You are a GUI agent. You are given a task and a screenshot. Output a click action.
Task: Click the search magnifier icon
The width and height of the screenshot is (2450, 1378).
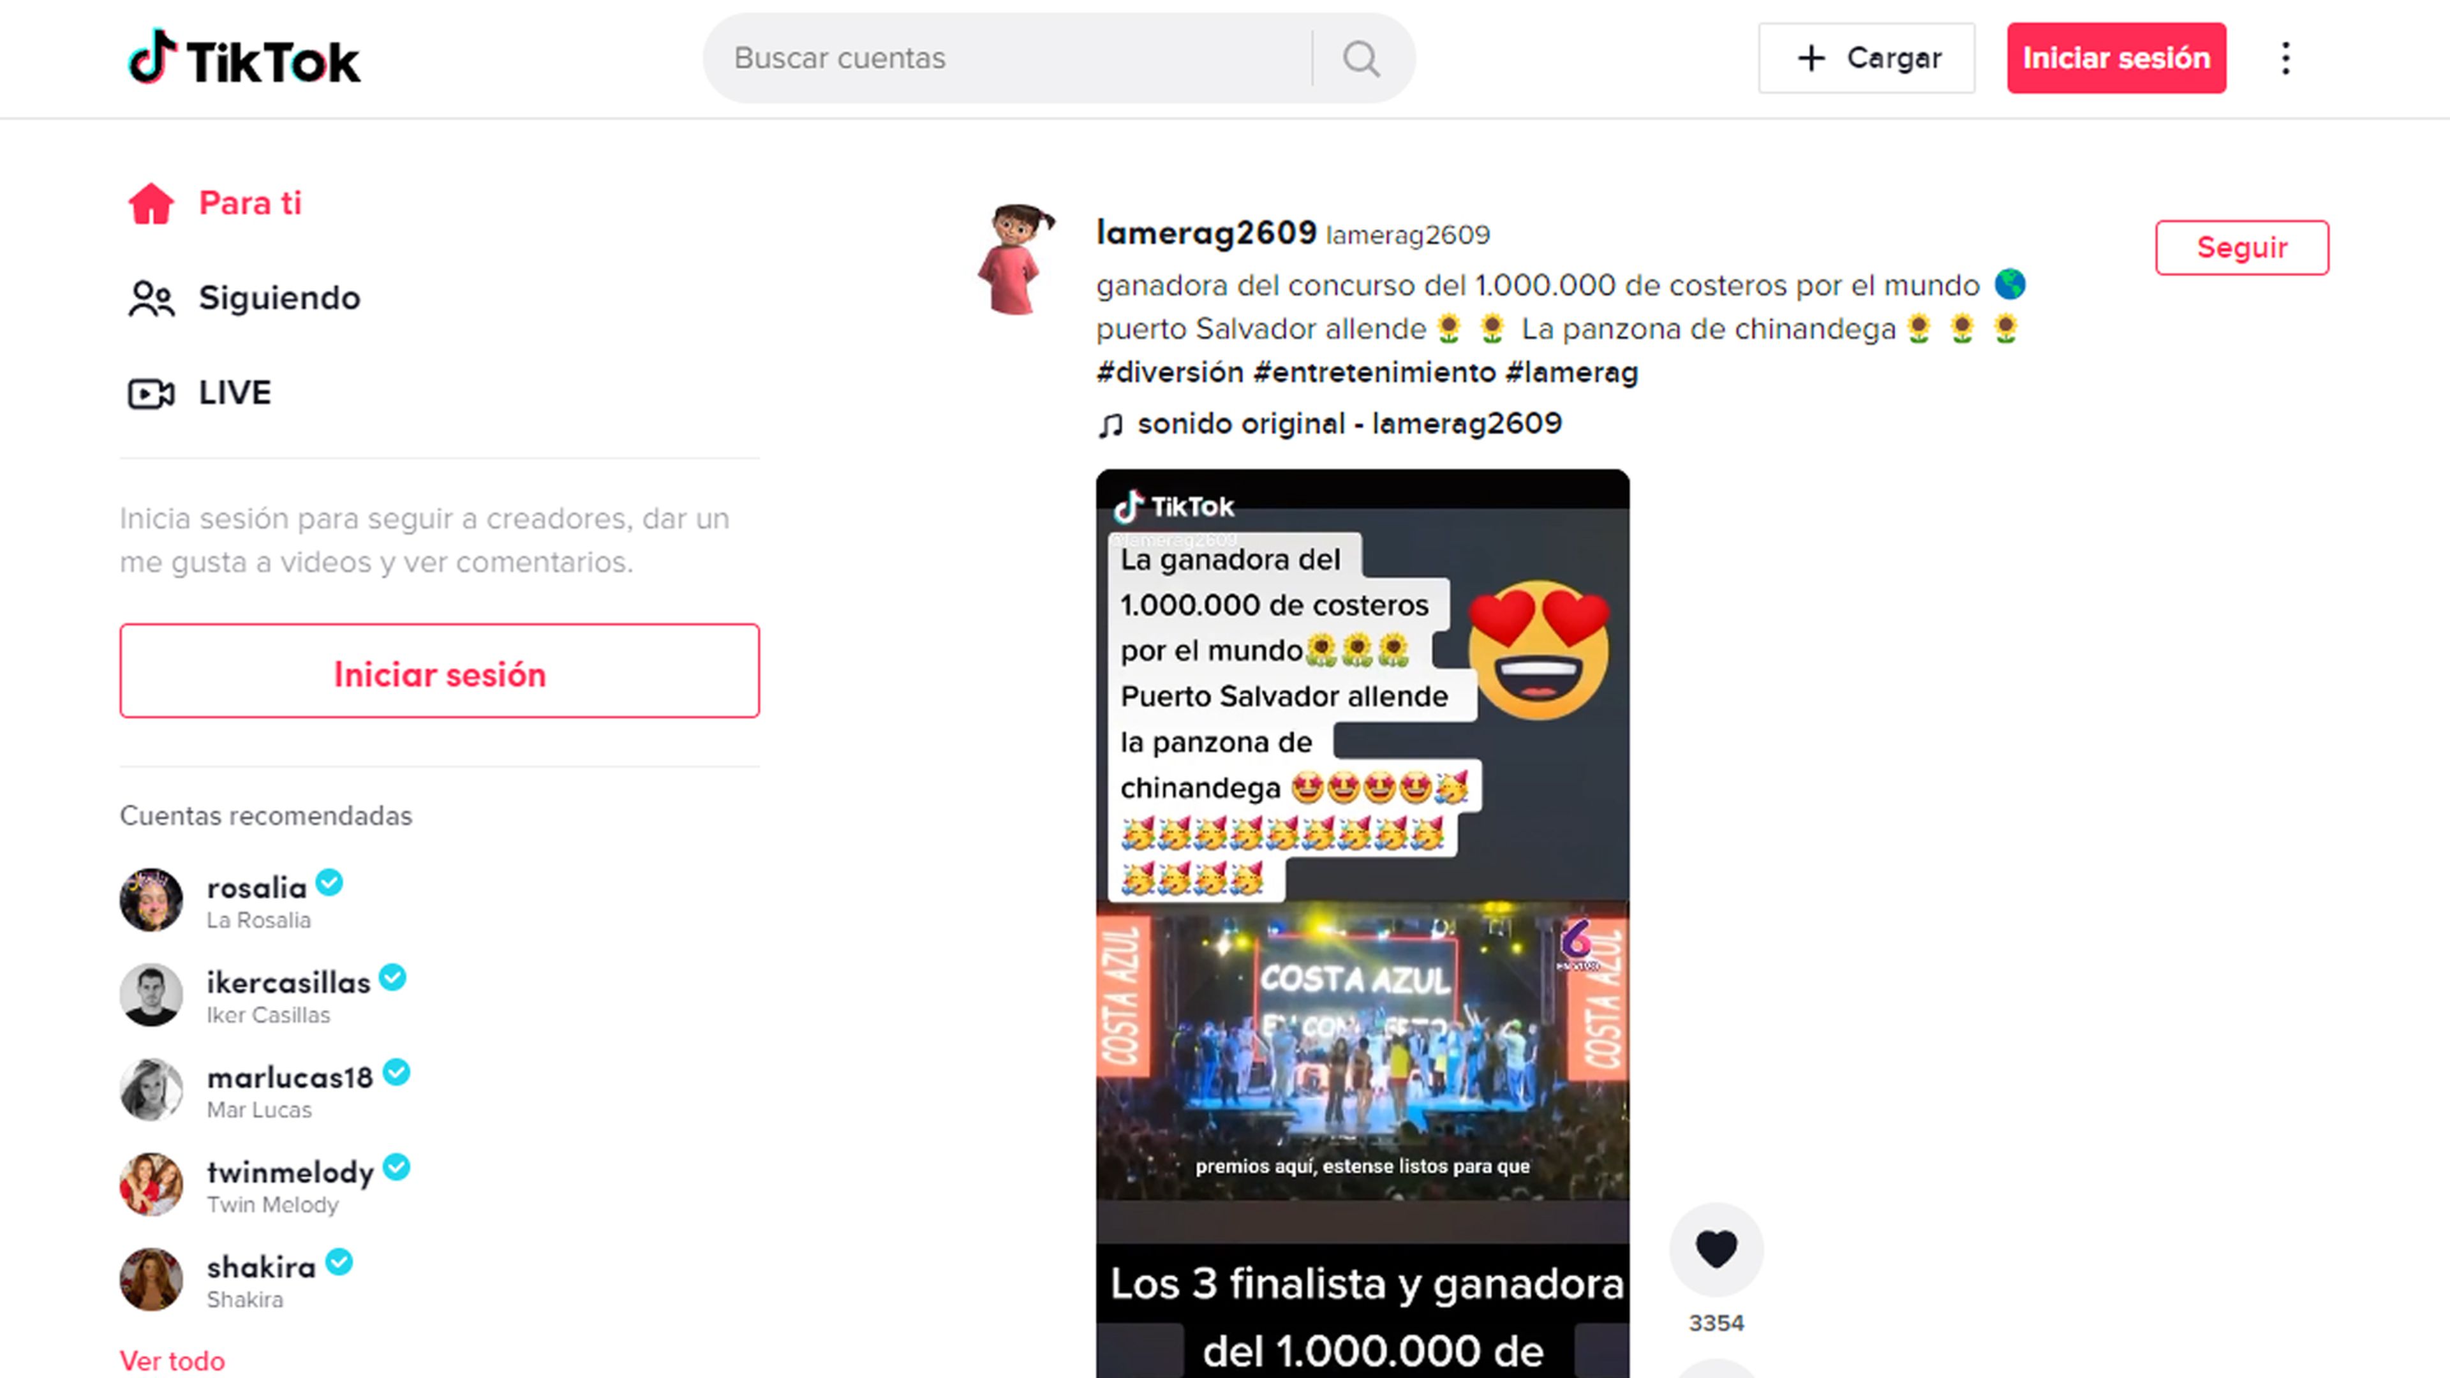[1361, 59]
